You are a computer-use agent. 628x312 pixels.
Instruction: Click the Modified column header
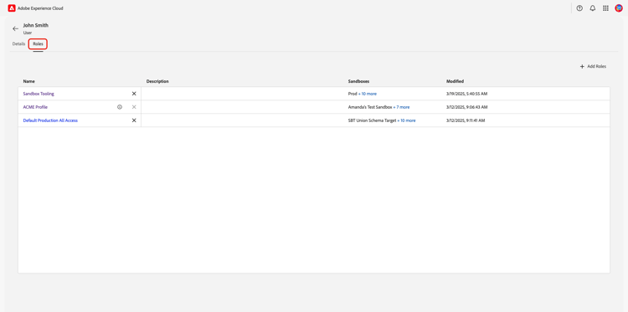[455, 81]
